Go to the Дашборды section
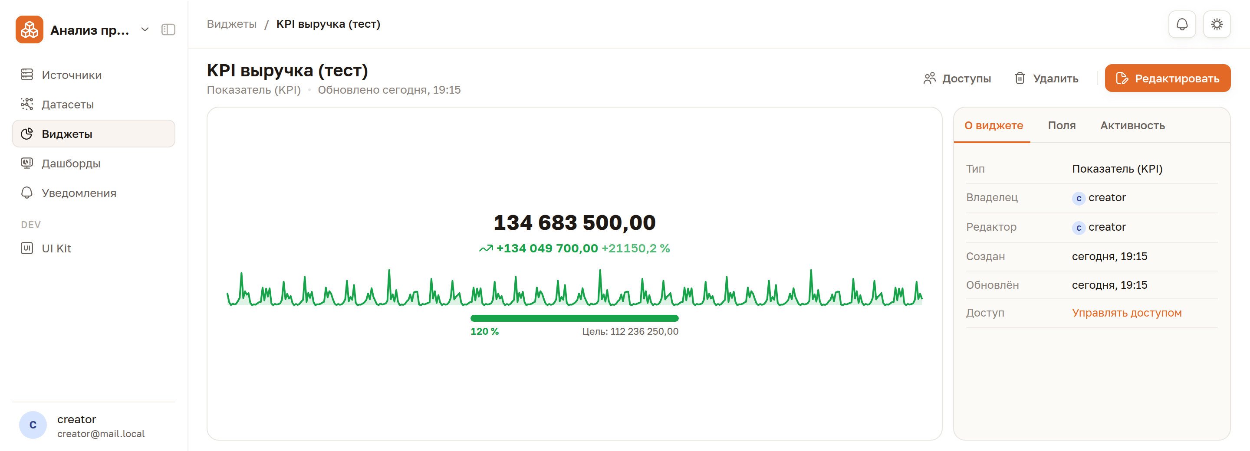 (94, 163)
